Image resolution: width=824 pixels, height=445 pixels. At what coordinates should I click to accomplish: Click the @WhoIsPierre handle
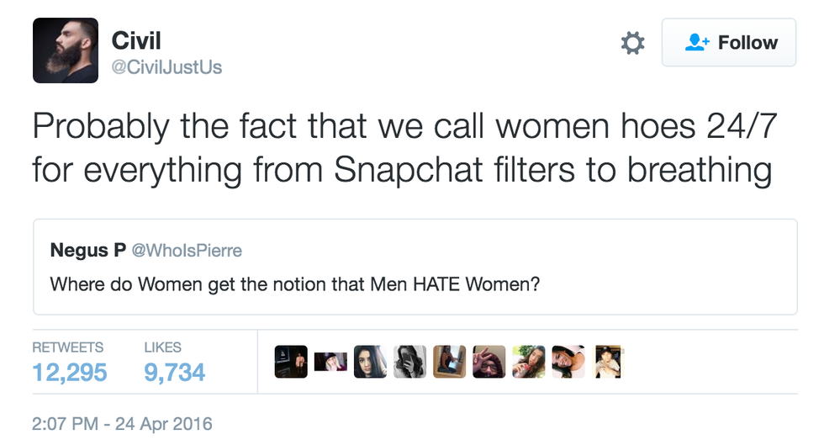pyautogui.click(x=186, y=251)
